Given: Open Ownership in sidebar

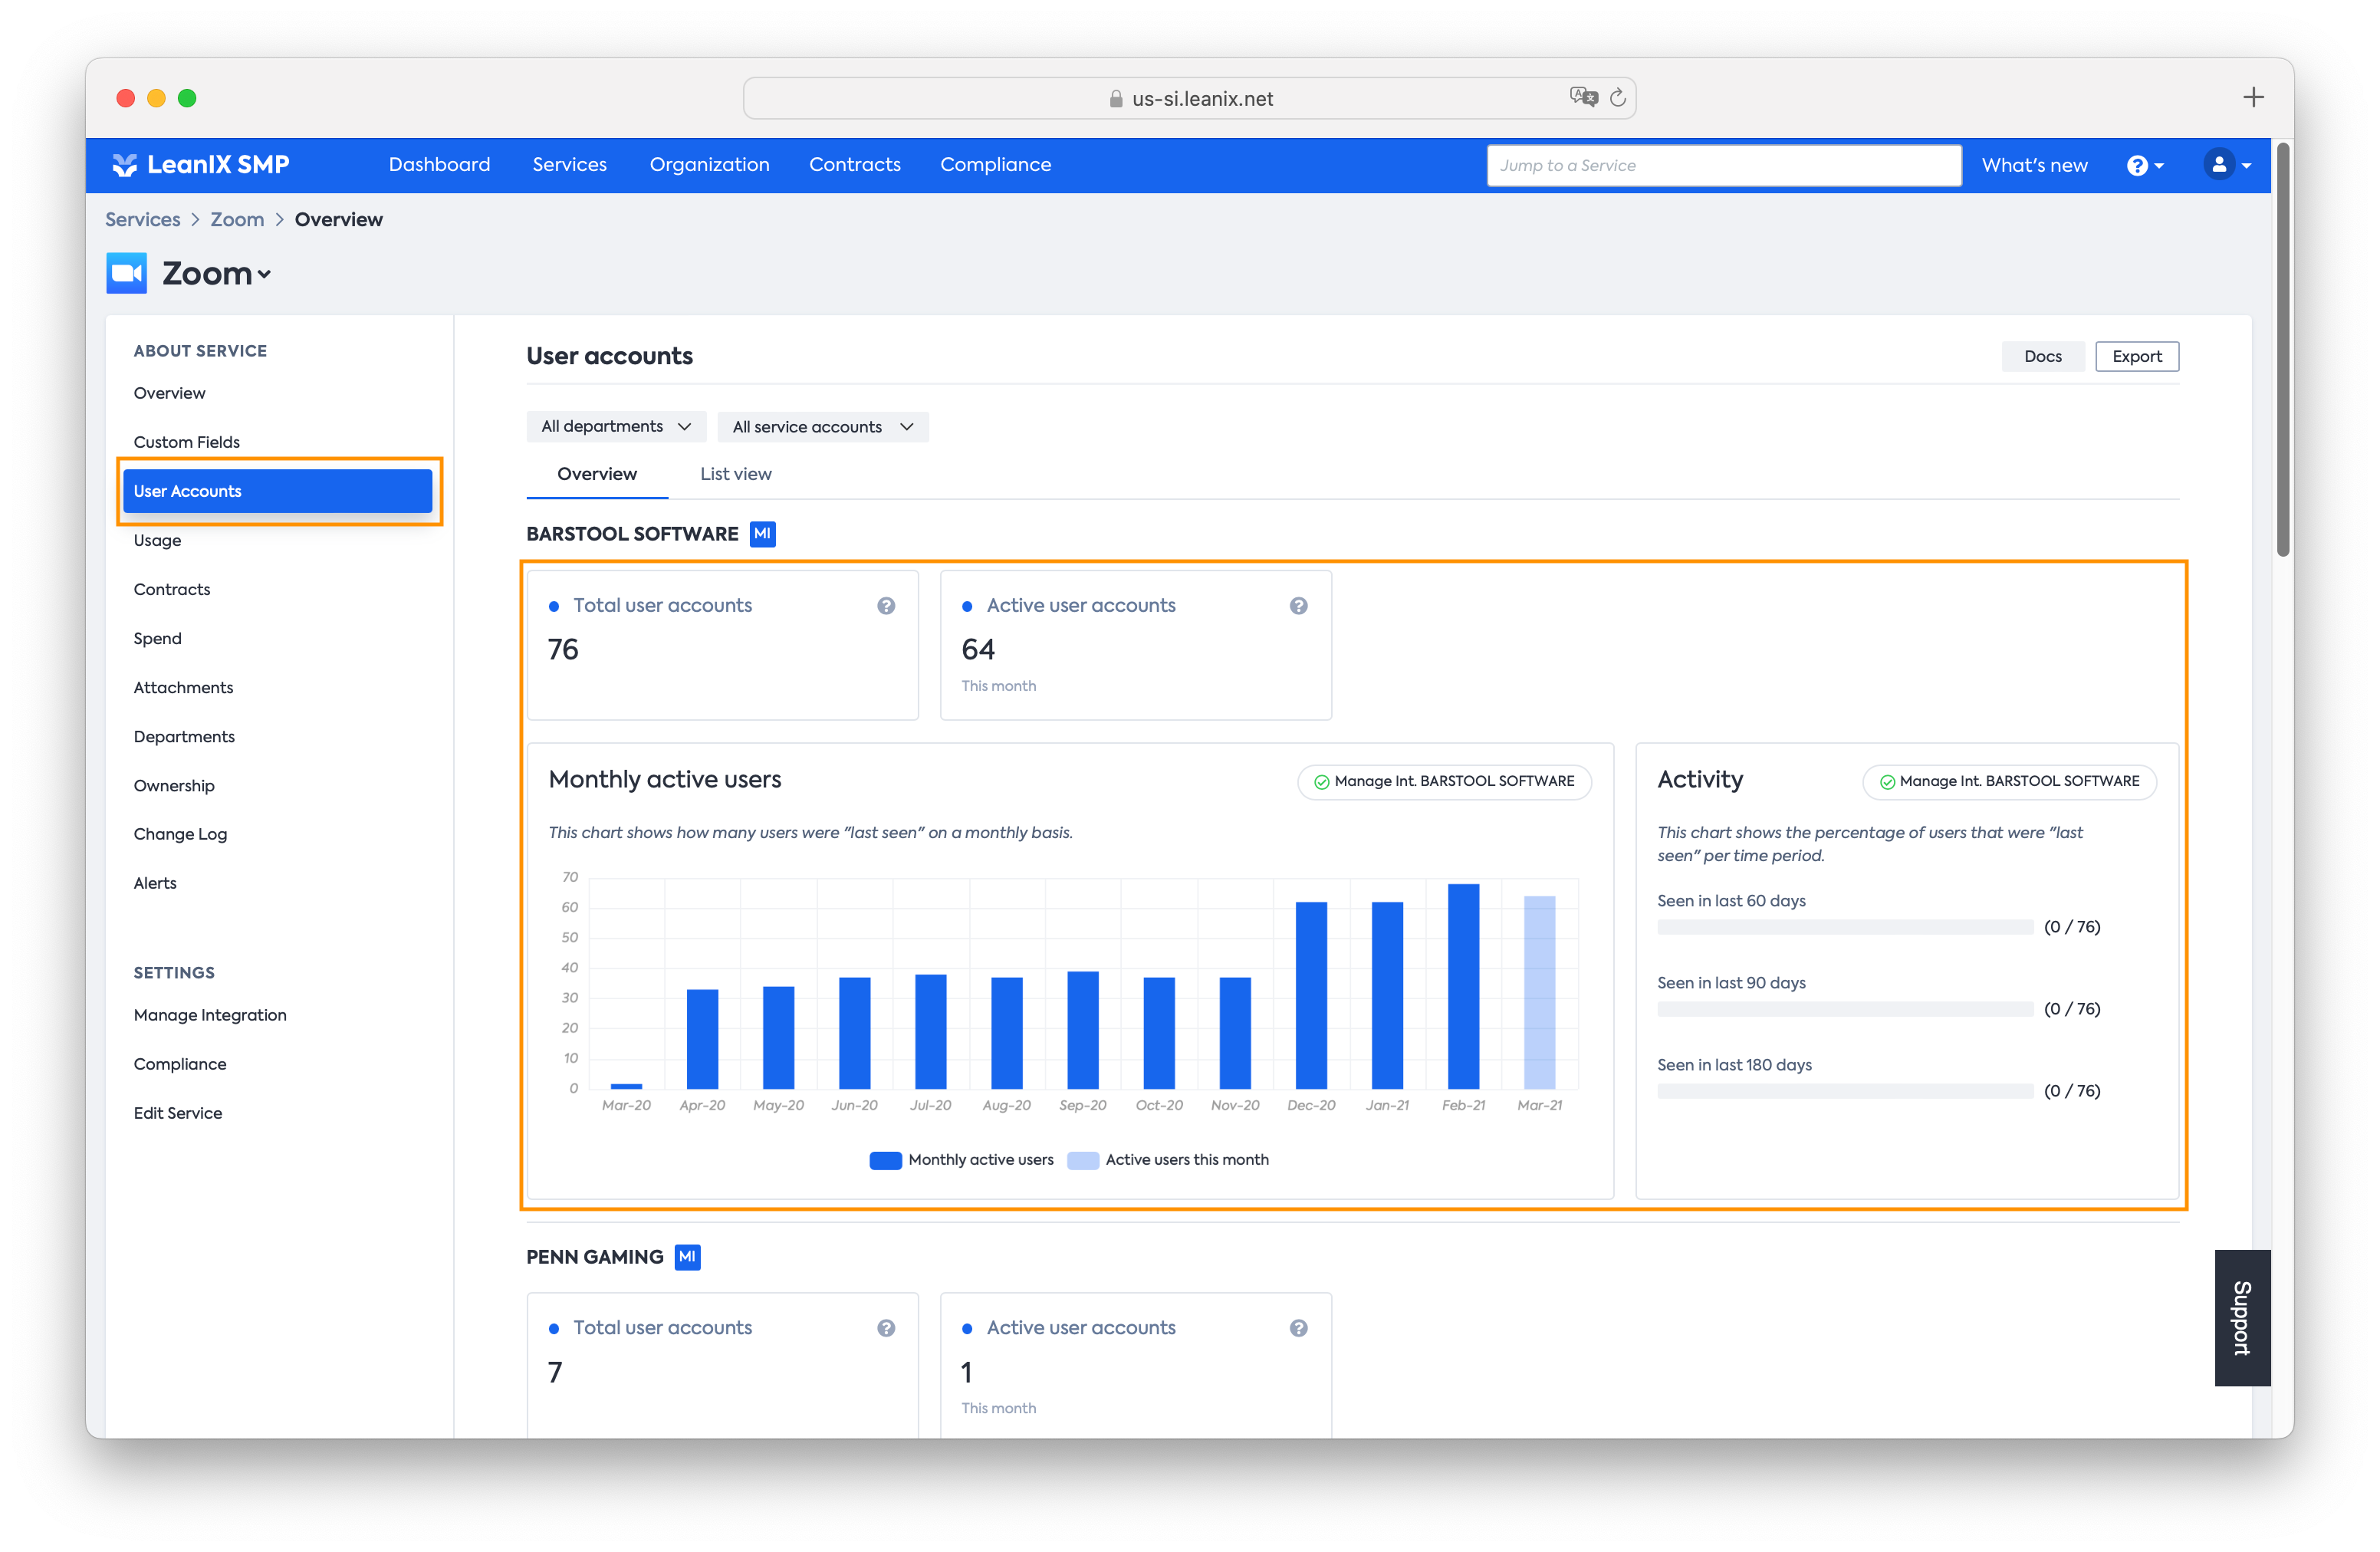Looking at the screenshot, I should pos(174,785).
